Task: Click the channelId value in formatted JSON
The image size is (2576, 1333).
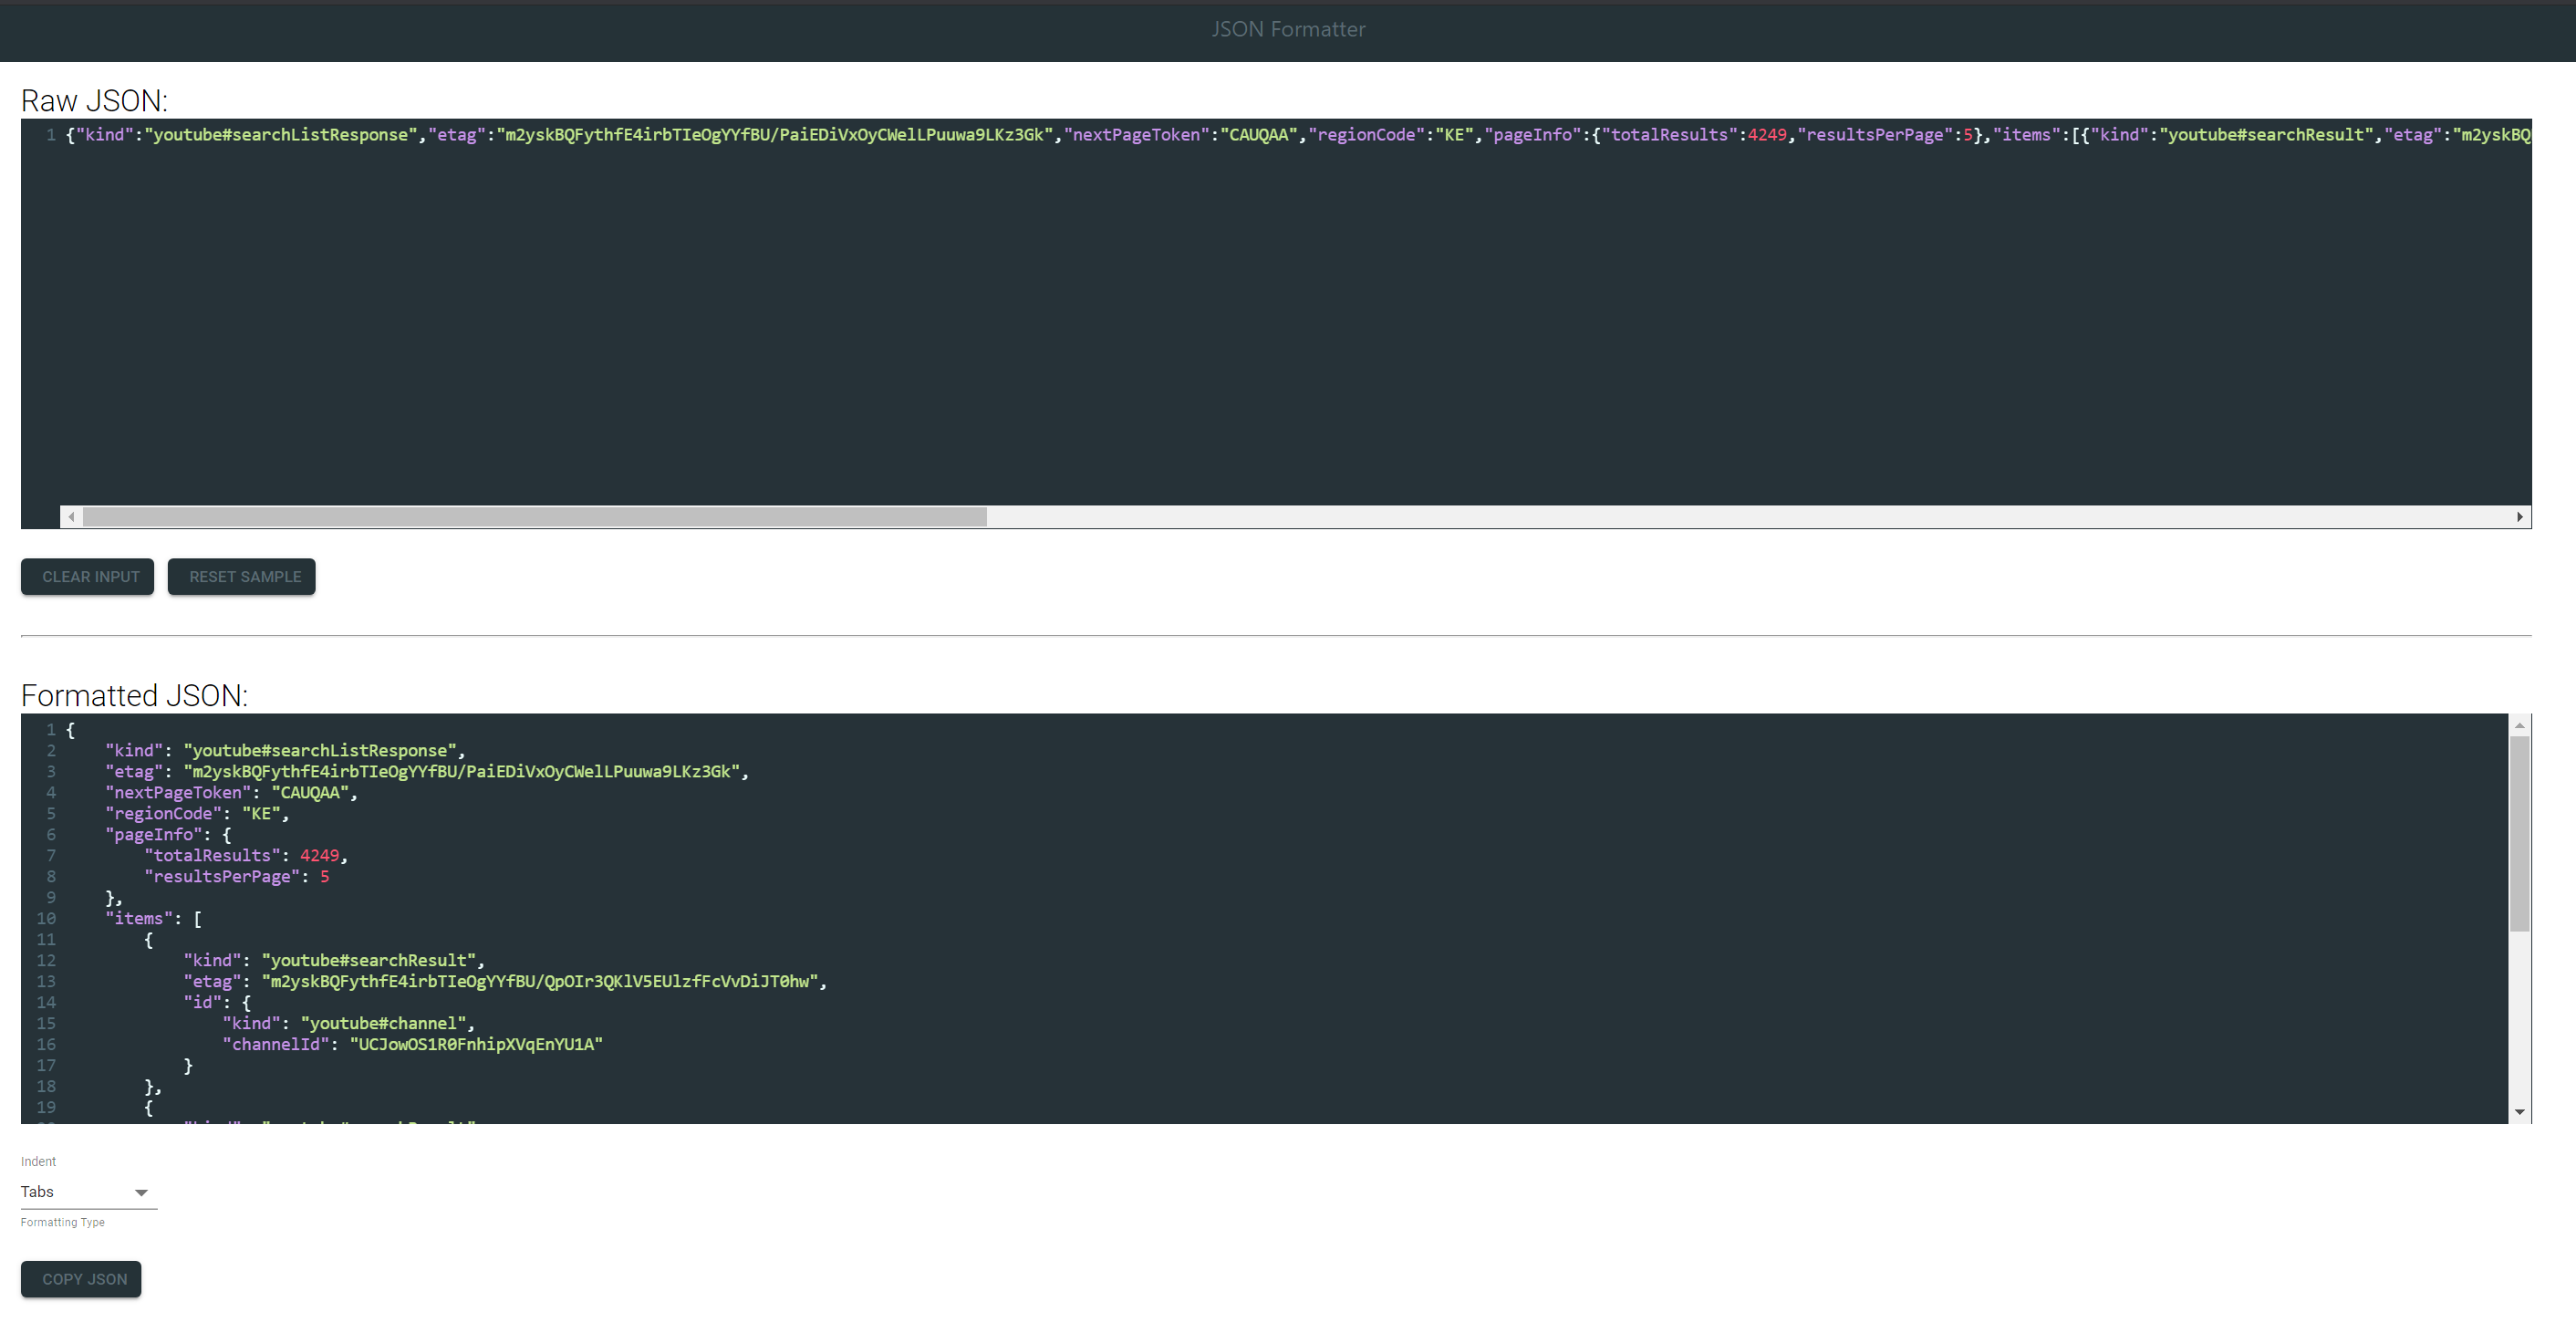Action: [x=475, y=1045]
